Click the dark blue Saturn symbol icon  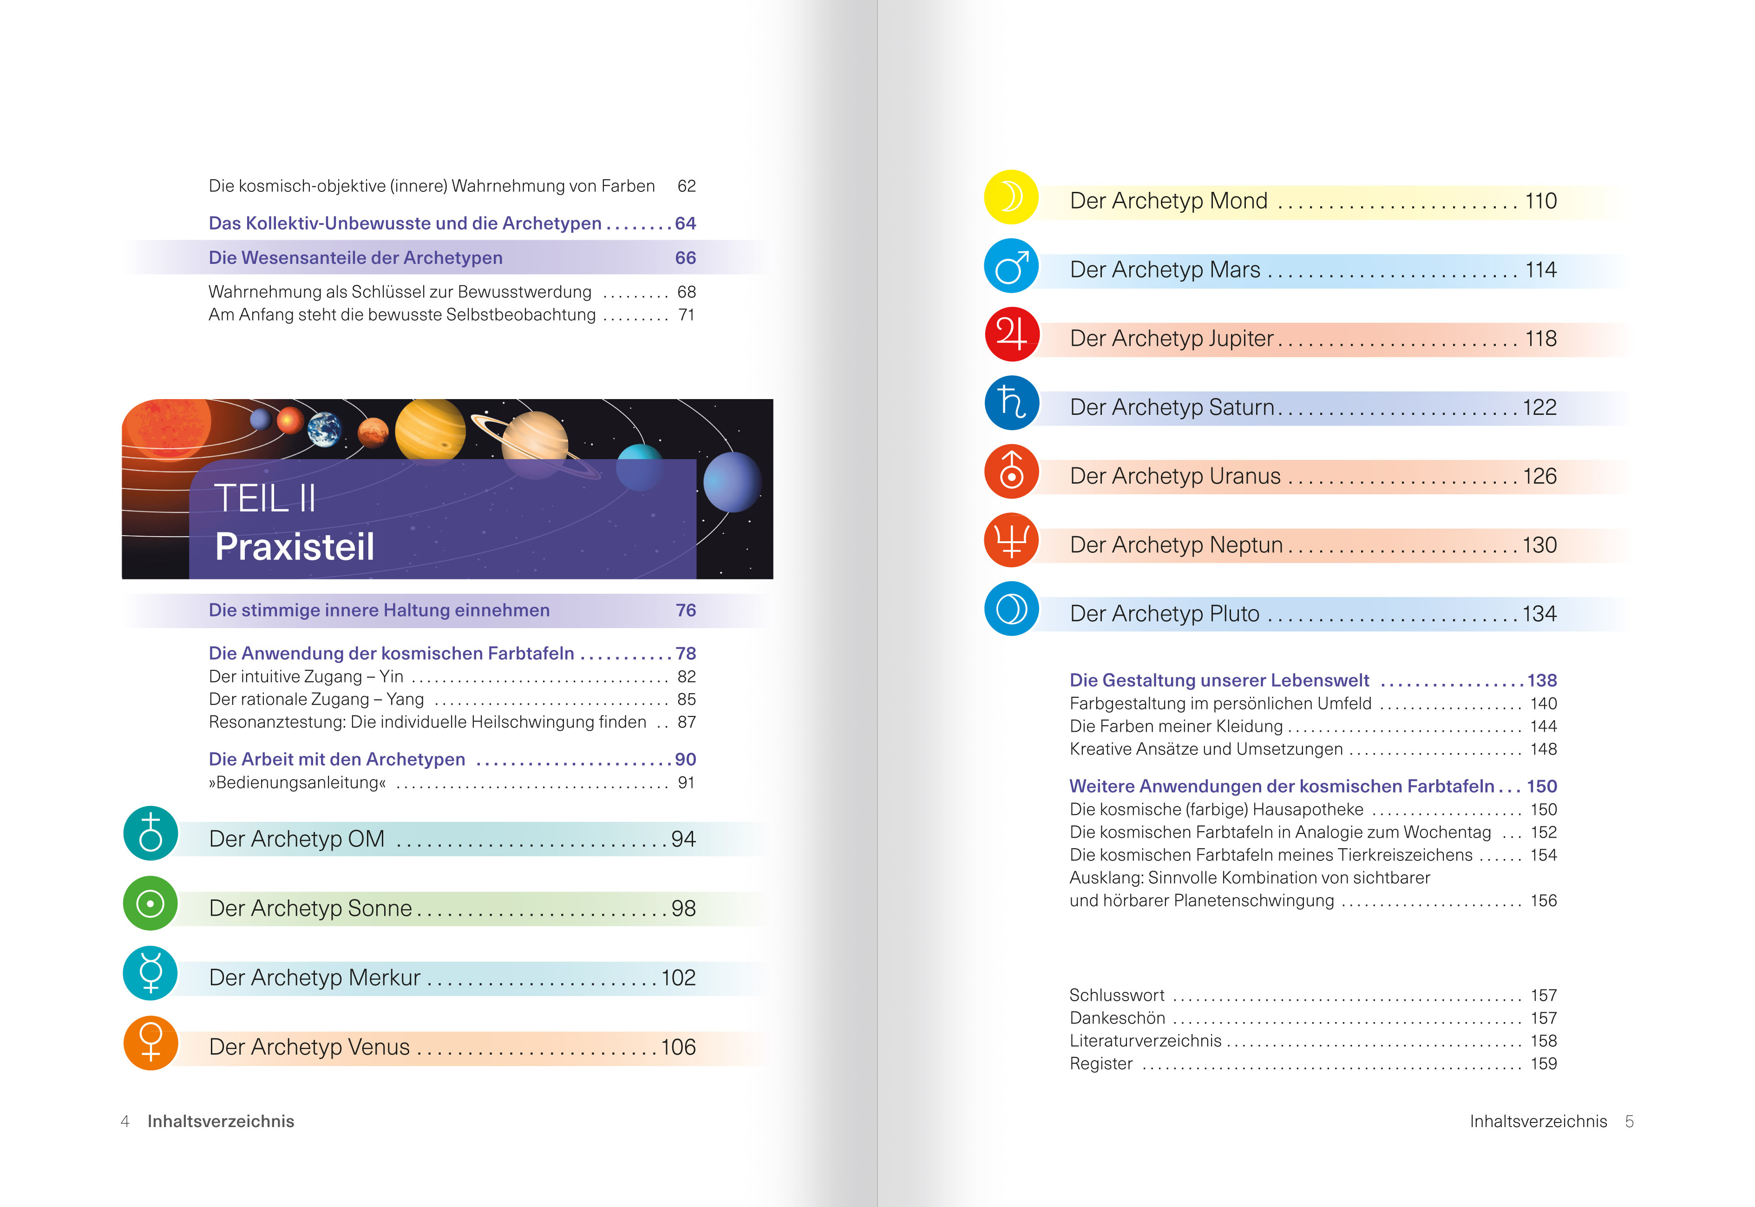click(1011, 403)
